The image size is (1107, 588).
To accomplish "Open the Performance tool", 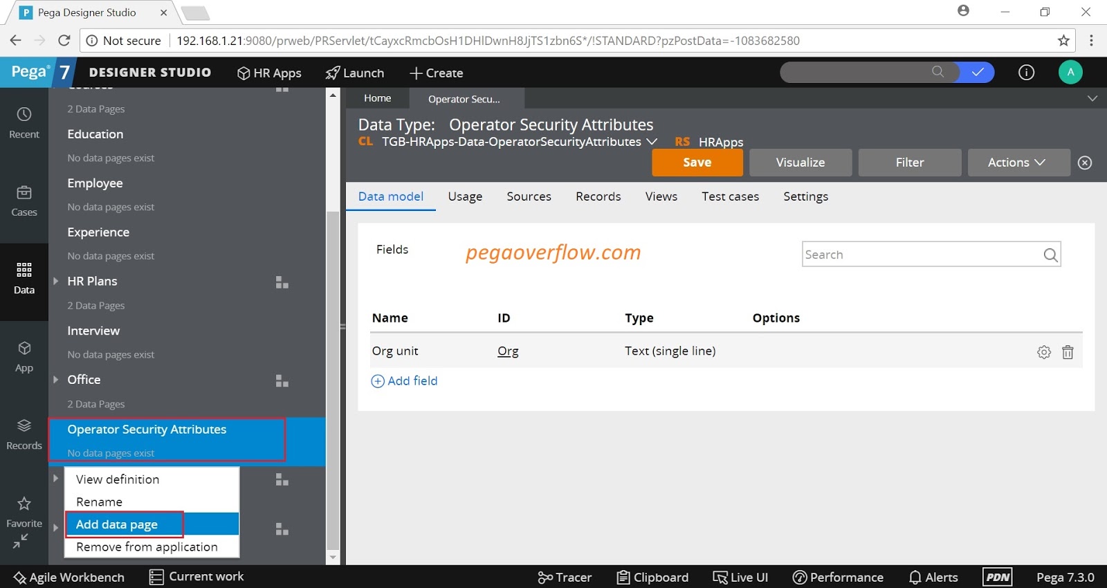I will tap(838, 577).
